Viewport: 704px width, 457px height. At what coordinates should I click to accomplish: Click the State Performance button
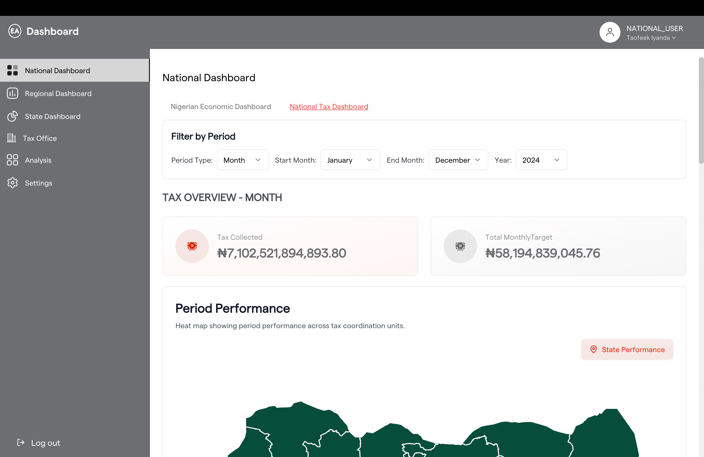(x=627, y=350)
